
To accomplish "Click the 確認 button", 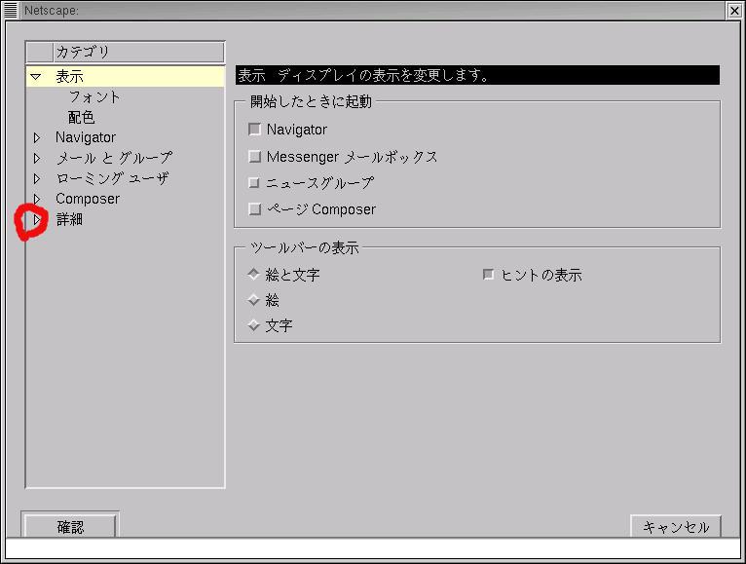I will click(70, 526).
